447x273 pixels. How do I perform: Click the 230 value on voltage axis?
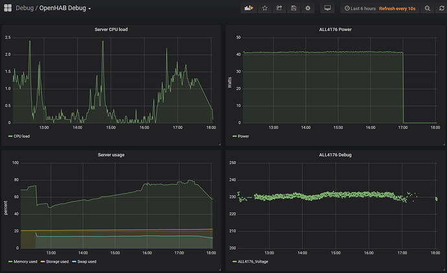(x=233, y=197)
